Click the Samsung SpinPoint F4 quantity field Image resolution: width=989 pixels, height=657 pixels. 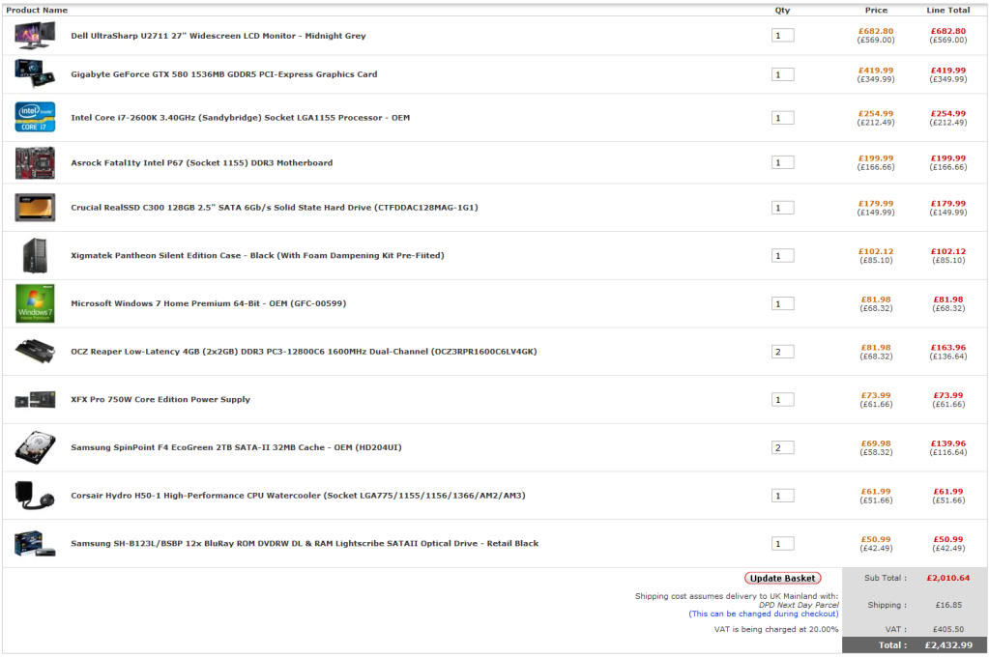coord(782,447)
